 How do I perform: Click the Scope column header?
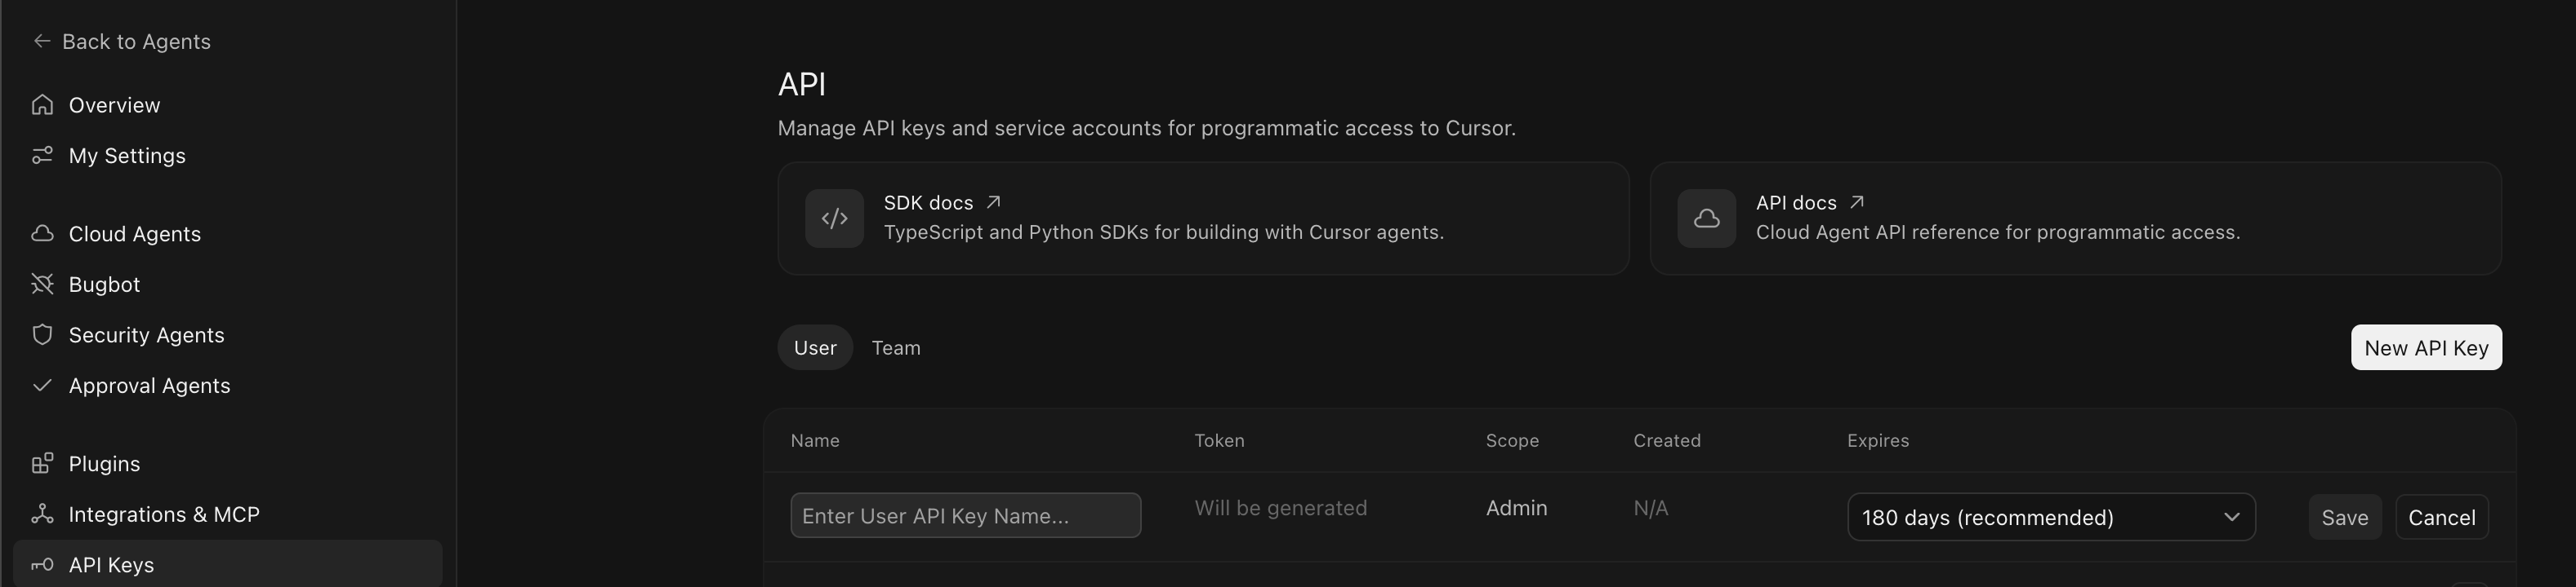click(x=1512, y=440)
